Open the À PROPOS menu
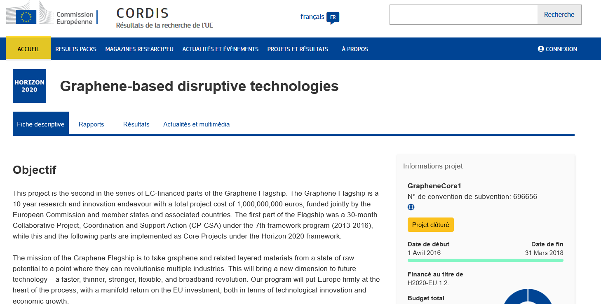Image resolution: width=601 pixels, height=304 pixels. click(x=355, y=49)
